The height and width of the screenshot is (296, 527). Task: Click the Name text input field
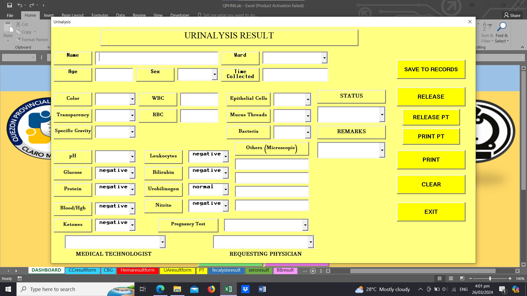point(156,58)
